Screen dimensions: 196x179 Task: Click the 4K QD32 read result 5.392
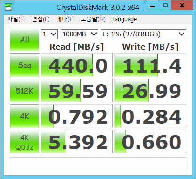[x=77, y=142]
